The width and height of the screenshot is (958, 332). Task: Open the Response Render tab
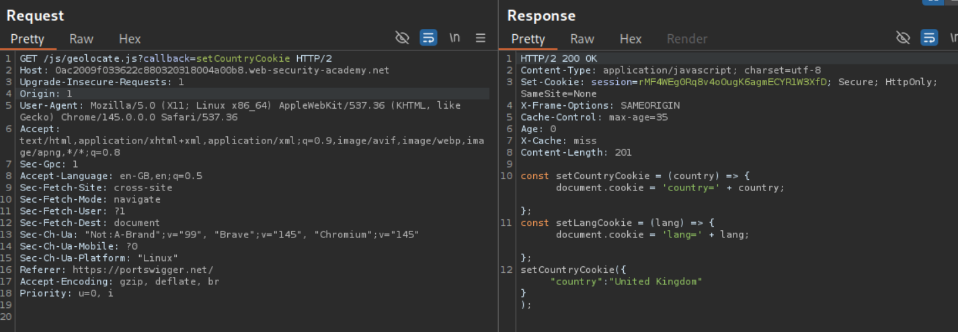point(687,39)
